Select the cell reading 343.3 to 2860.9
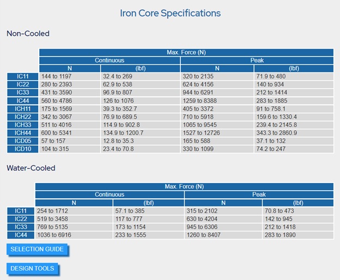This screenshot has height=280, width=340. pos(294,133)
